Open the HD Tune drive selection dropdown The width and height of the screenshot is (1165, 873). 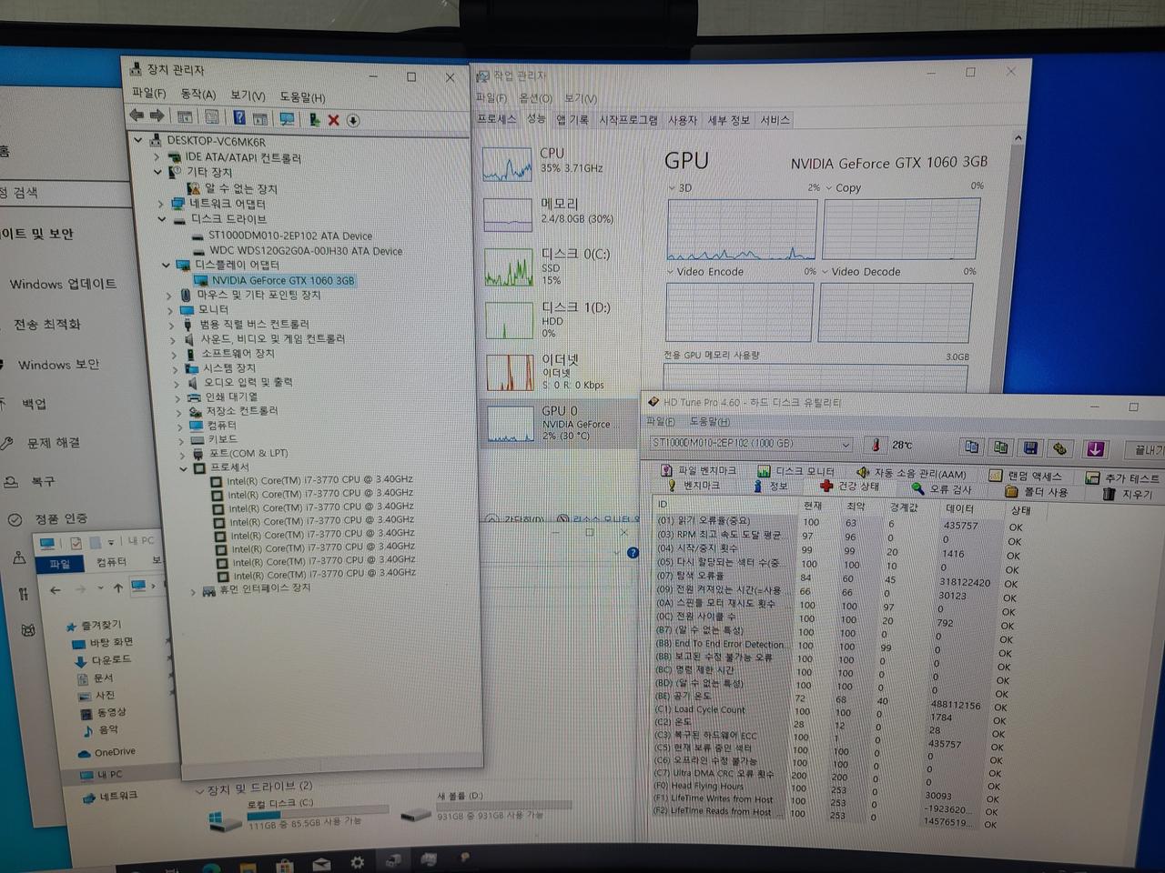(846, 445)
